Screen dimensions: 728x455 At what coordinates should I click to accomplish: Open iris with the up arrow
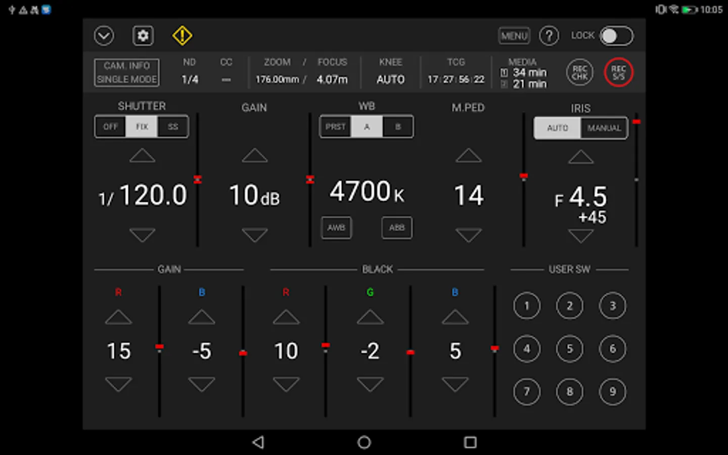pos(581,157)
